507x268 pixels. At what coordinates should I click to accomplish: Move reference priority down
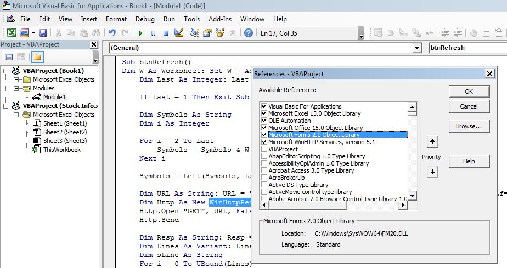tap(432, 172)
